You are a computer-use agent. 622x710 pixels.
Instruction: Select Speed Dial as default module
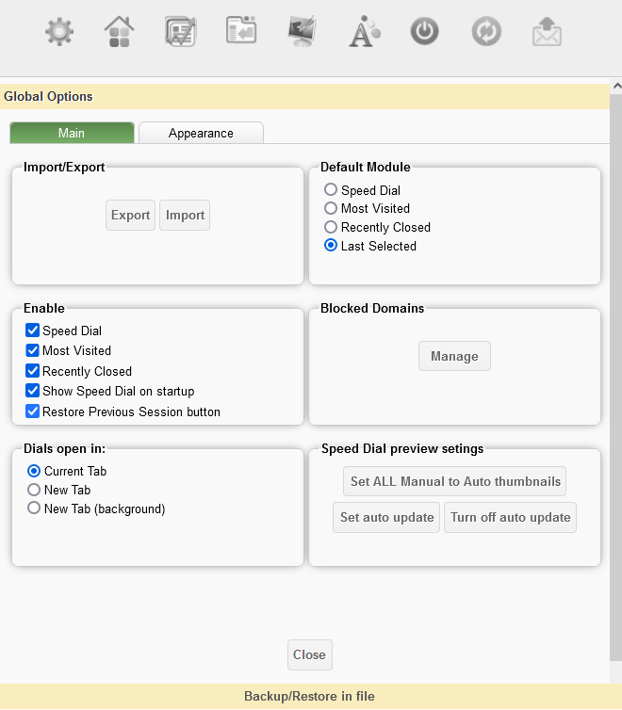(331, 190)
